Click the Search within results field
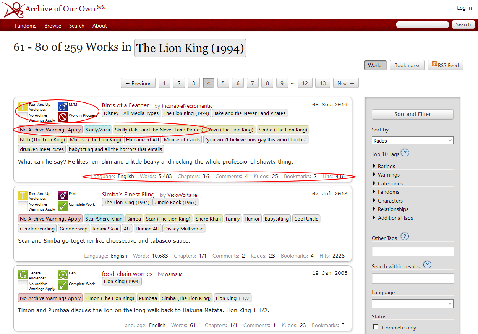The image size is (478, 334). pos(412,279)
